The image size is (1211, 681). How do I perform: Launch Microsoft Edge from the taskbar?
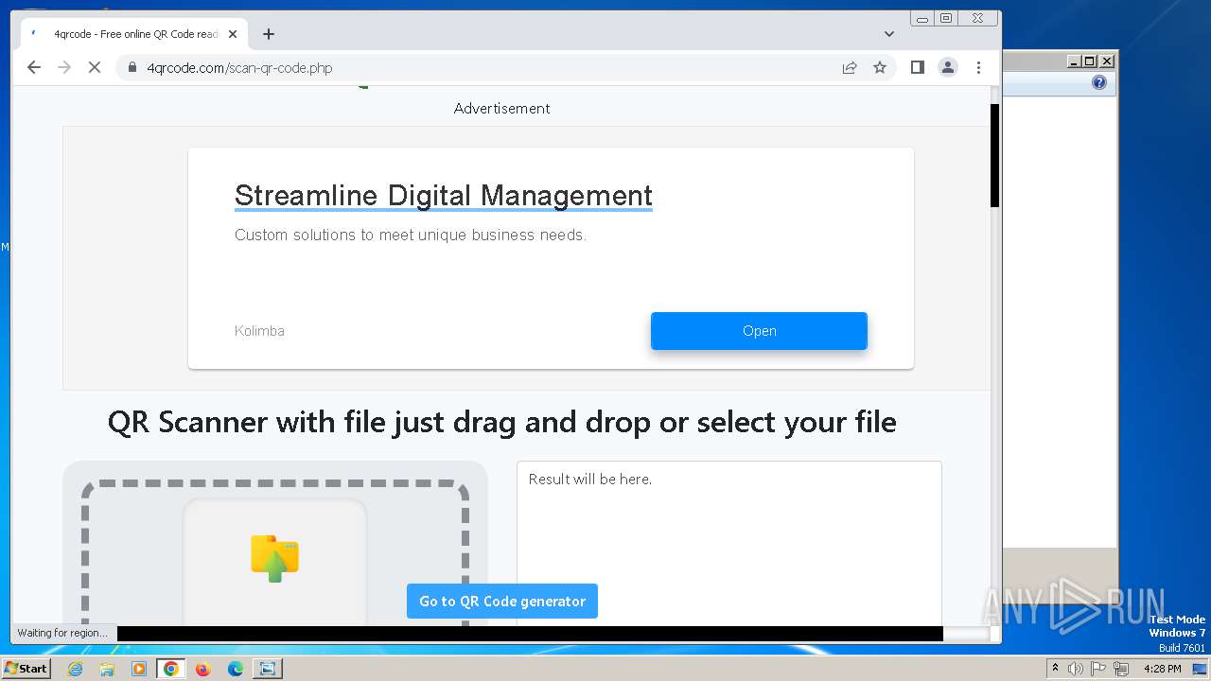[x=235, y=669]
